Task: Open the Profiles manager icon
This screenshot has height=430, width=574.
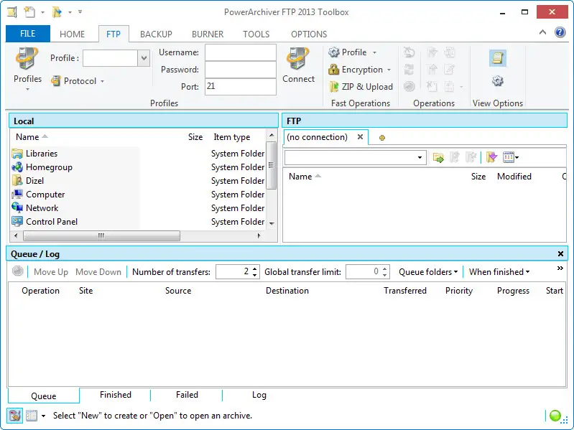Action: pyautogui.click(x=27, y=58)
